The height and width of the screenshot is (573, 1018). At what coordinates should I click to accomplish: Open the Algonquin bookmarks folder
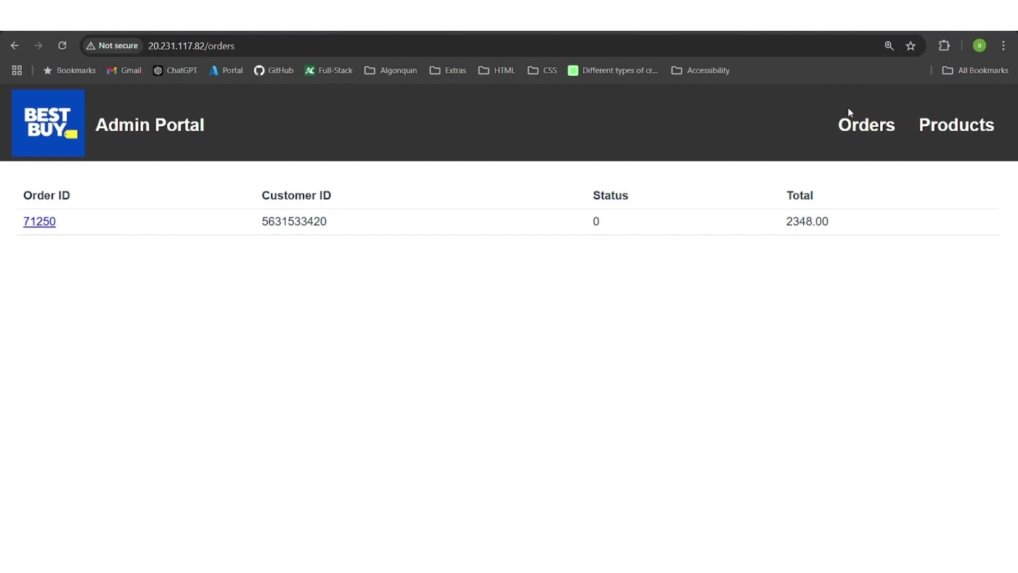pyautogui.click(x=391, y=71)
